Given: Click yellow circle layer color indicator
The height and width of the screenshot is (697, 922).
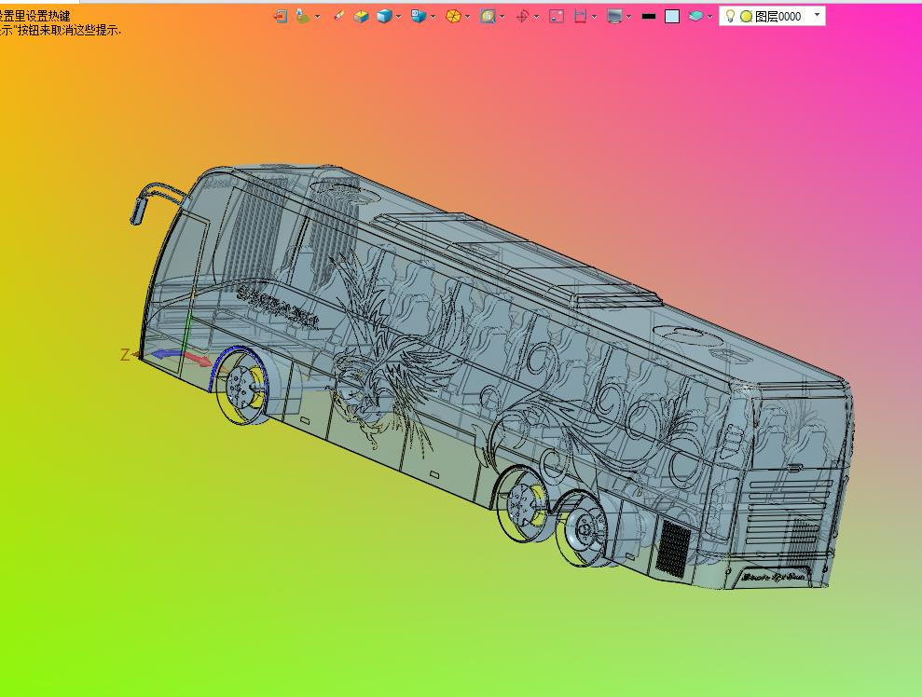Looking at the screenshot, I should coord(746,17).
